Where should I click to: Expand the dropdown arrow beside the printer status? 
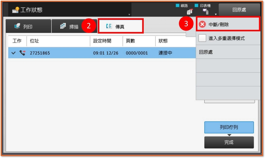[x=216, y=15]
